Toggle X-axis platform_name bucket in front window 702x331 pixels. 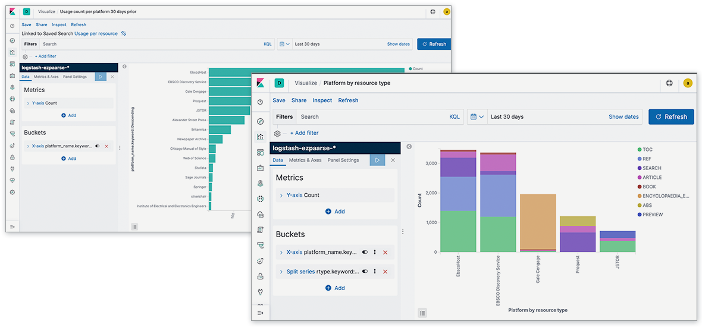point(365,253)
